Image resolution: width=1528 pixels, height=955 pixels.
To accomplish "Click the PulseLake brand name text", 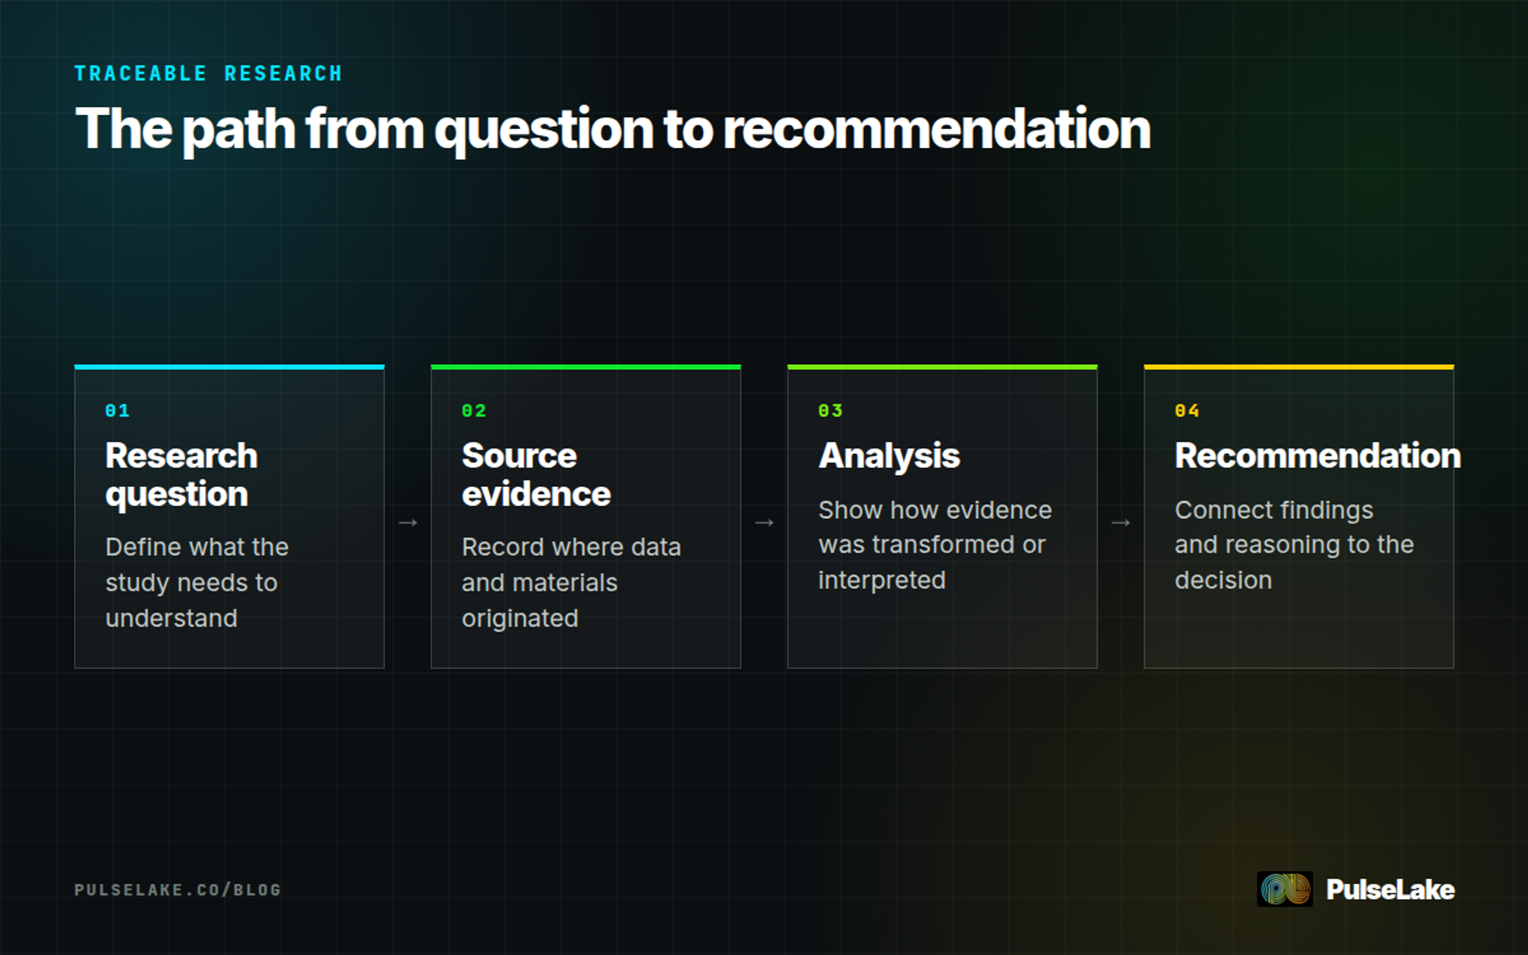I will [1390, 889].
